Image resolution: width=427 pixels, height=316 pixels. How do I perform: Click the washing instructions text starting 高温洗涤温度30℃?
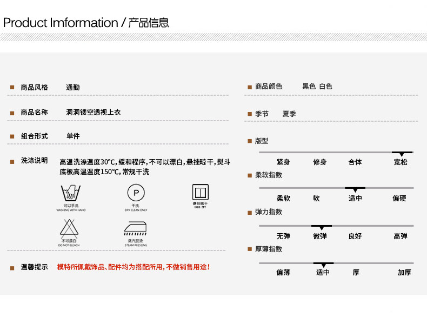(145, 167)
